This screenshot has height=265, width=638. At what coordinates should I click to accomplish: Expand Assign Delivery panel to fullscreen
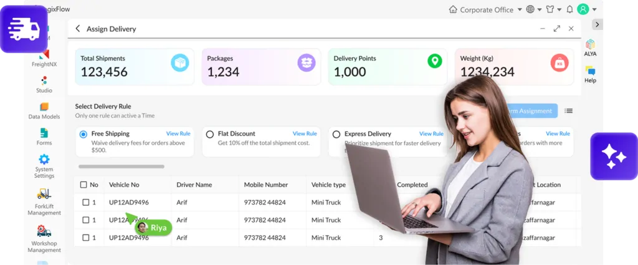coord(557,29)
